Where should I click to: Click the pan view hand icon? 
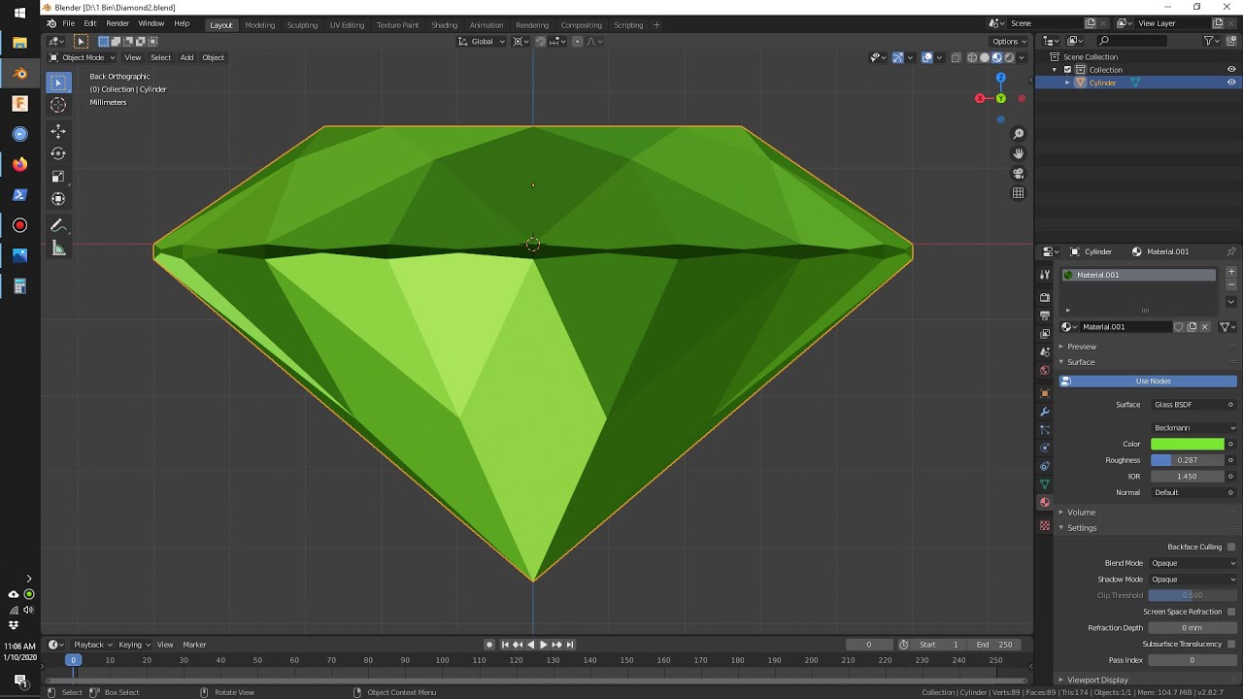pos(1018,153)
